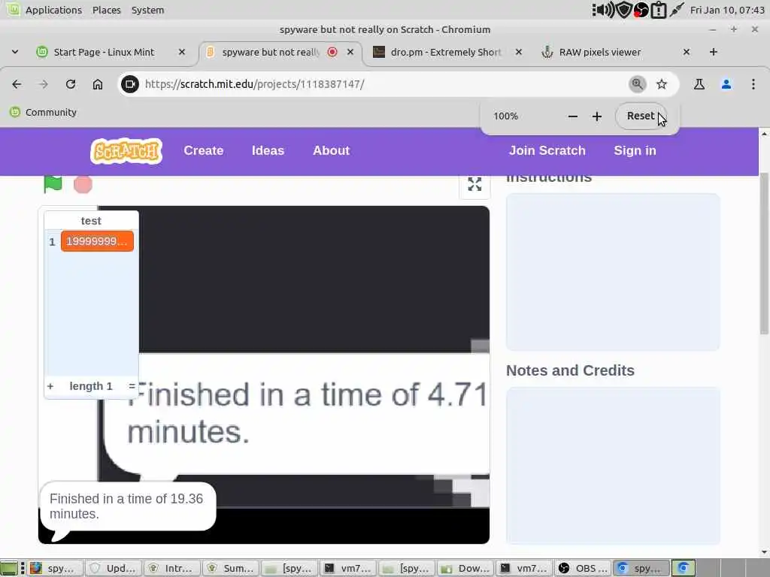Bookmark this page with star icon
This screenshot has width=770, height=577.
click(662, 84)
